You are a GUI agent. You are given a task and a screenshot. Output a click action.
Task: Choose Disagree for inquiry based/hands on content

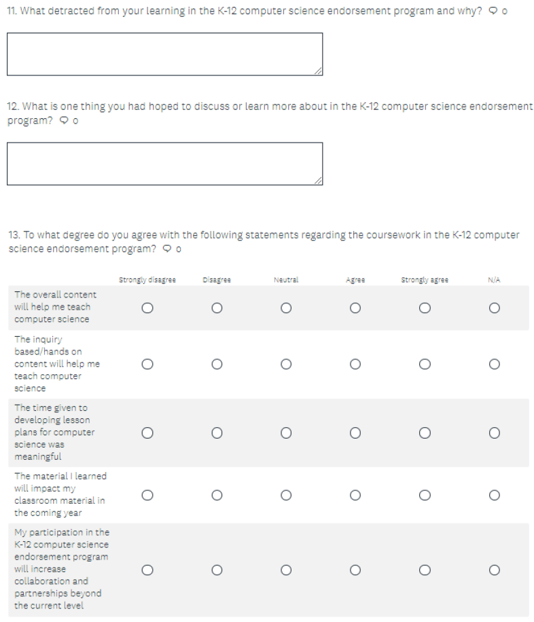217,364
